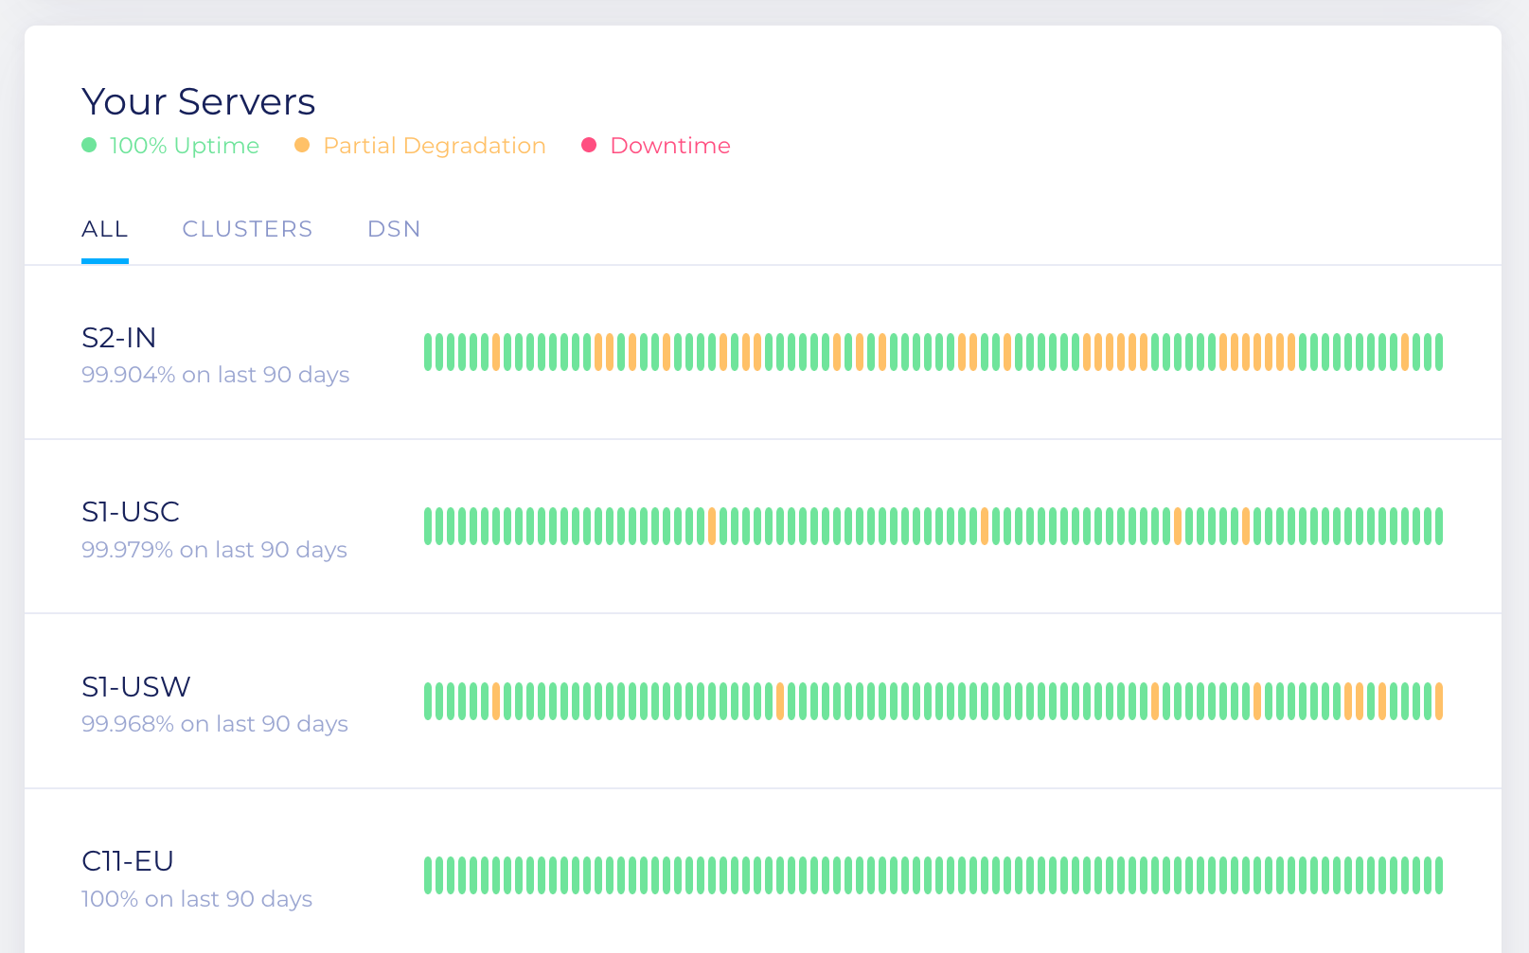Click the green 100% Uptime legend dot

pyautogui.click(x=89, y=145)
